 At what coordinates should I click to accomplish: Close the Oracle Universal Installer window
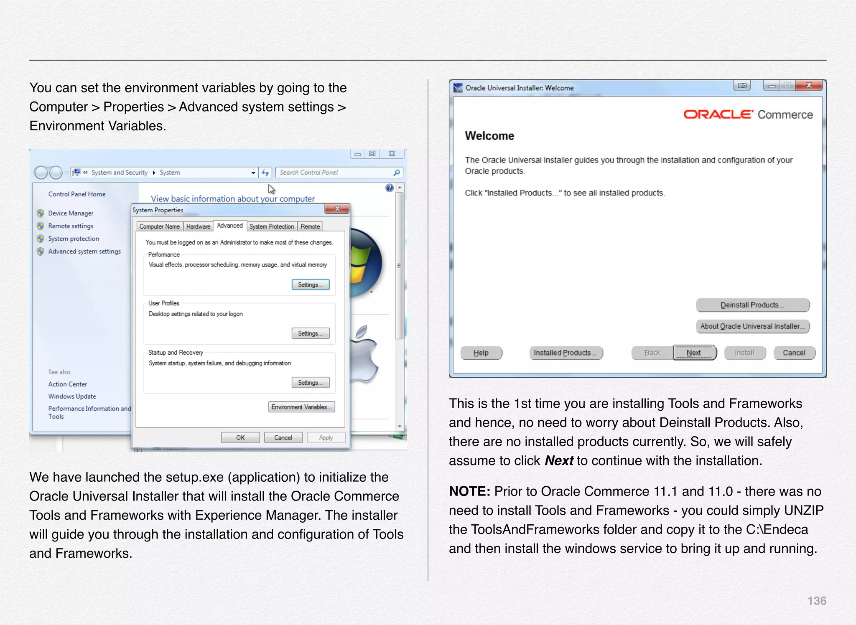809,86
